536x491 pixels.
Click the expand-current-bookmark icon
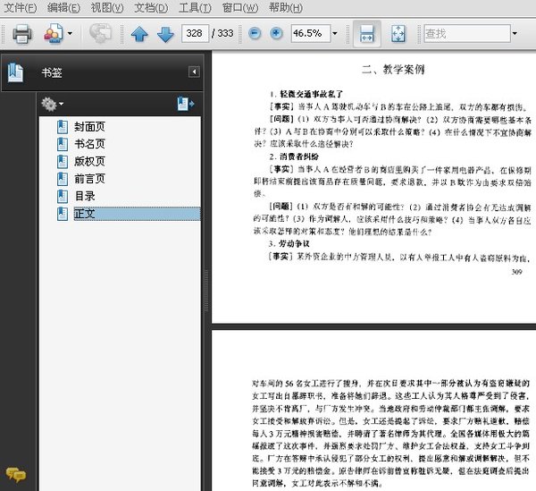[185, 104]
